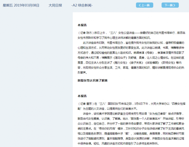
Task: Click the 上一篇 previous article button
Action: click(x=144, y=5)
